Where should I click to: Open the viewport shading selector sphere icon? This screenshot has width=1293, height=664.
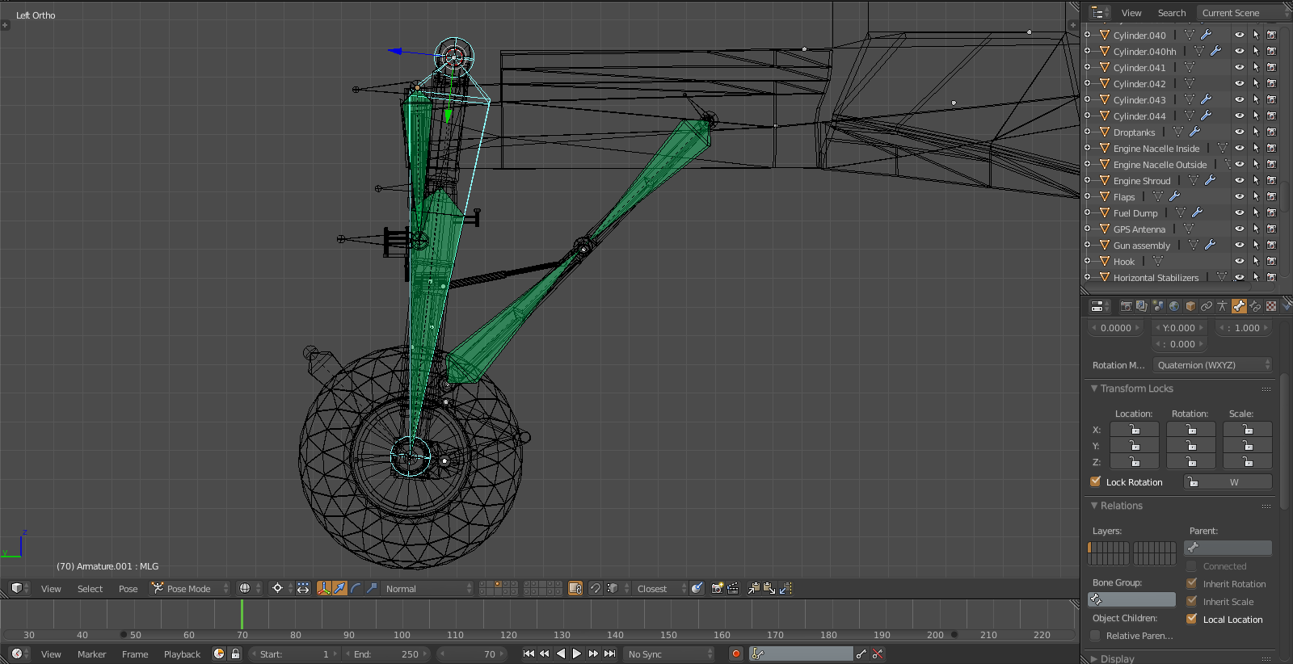[248, 588]
